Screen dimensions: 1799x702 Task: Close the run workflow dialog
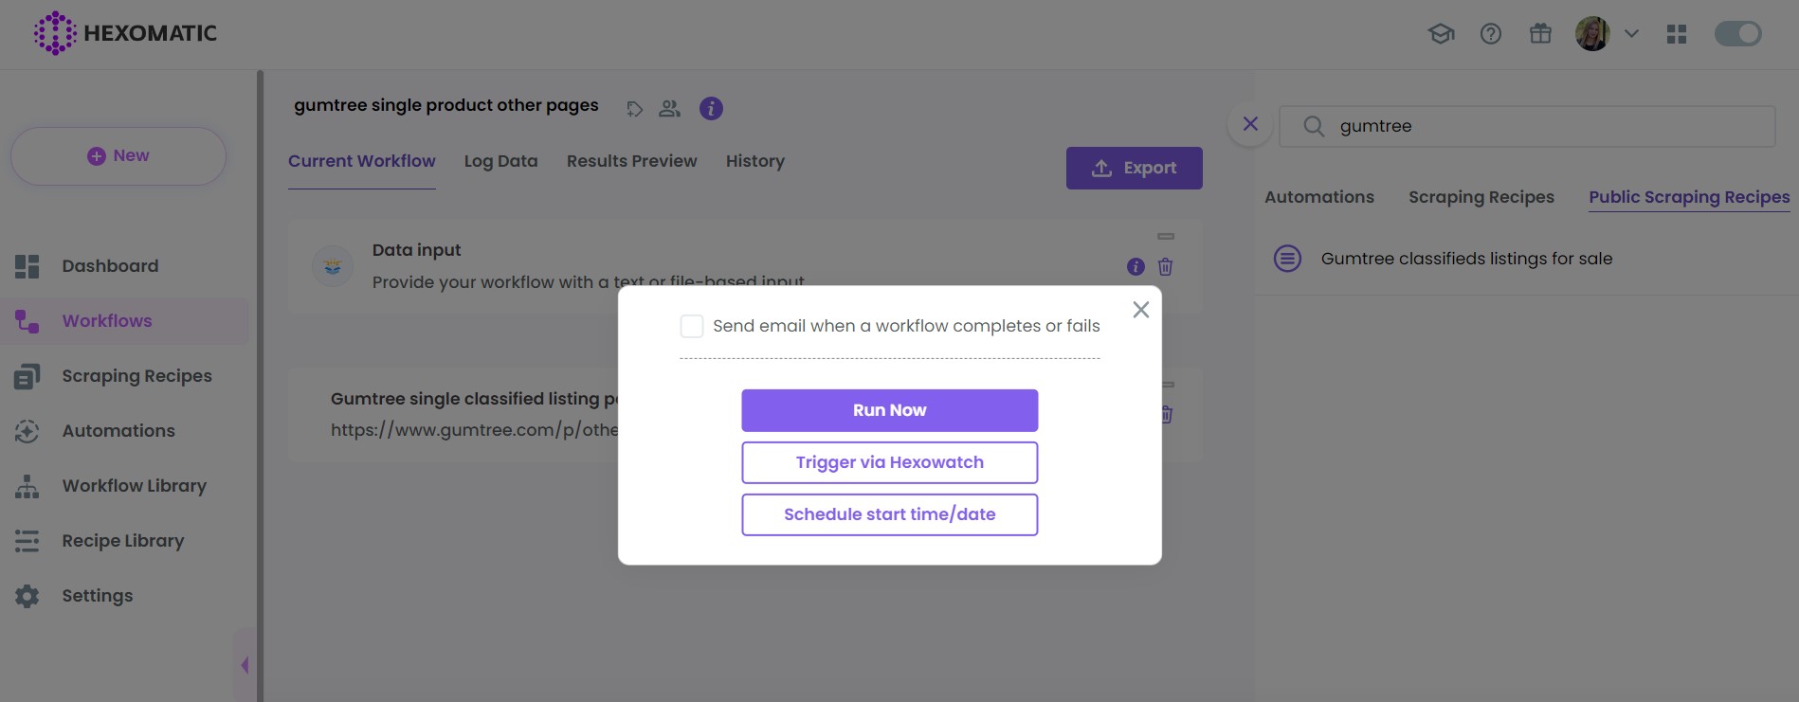tap(1140, 310)
